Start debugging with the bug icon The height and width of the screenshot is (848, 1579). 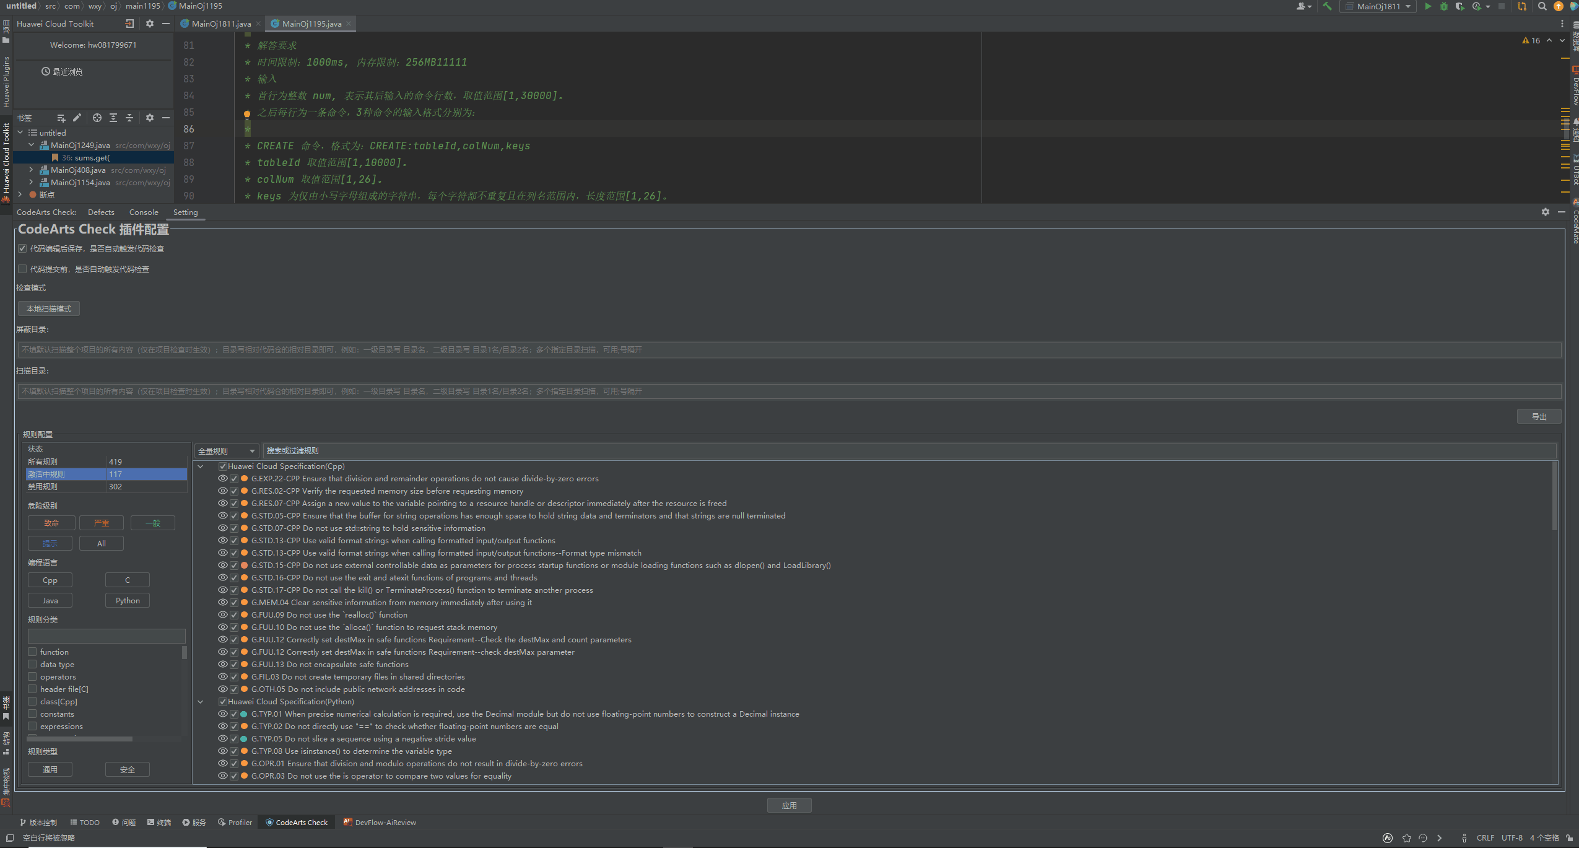pyautogui.click(x=1443, y=6)
